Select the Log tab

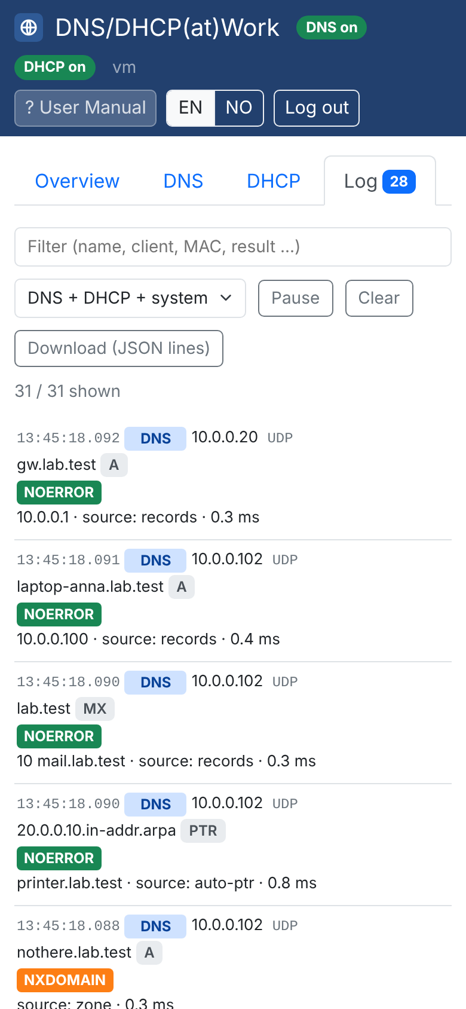tap(380, 181)
